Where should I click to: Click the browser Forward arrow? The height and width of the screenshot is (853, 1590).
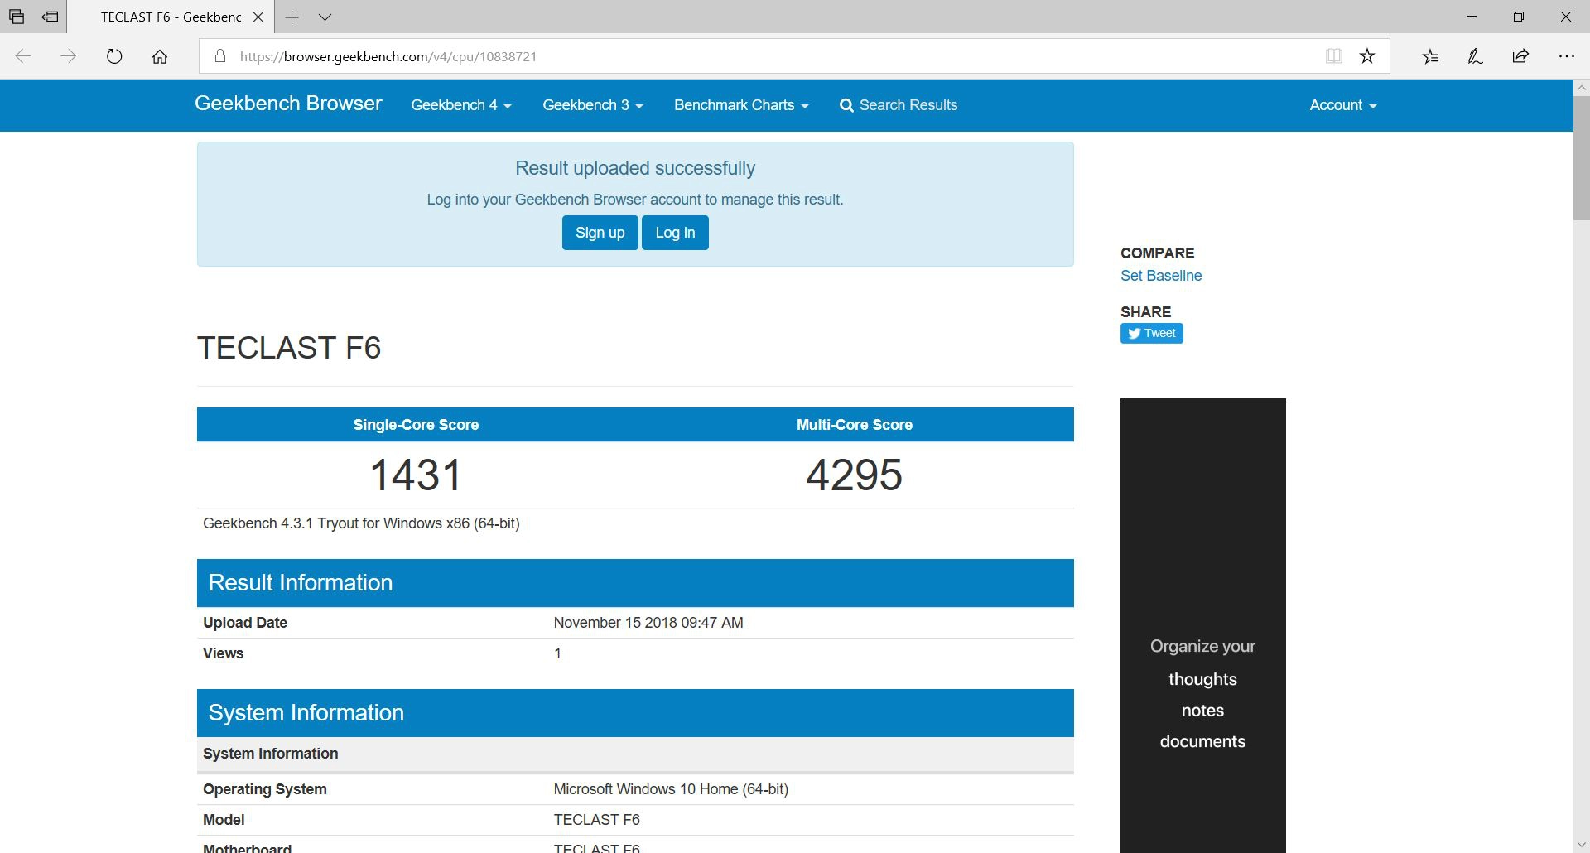pos(69,56)
